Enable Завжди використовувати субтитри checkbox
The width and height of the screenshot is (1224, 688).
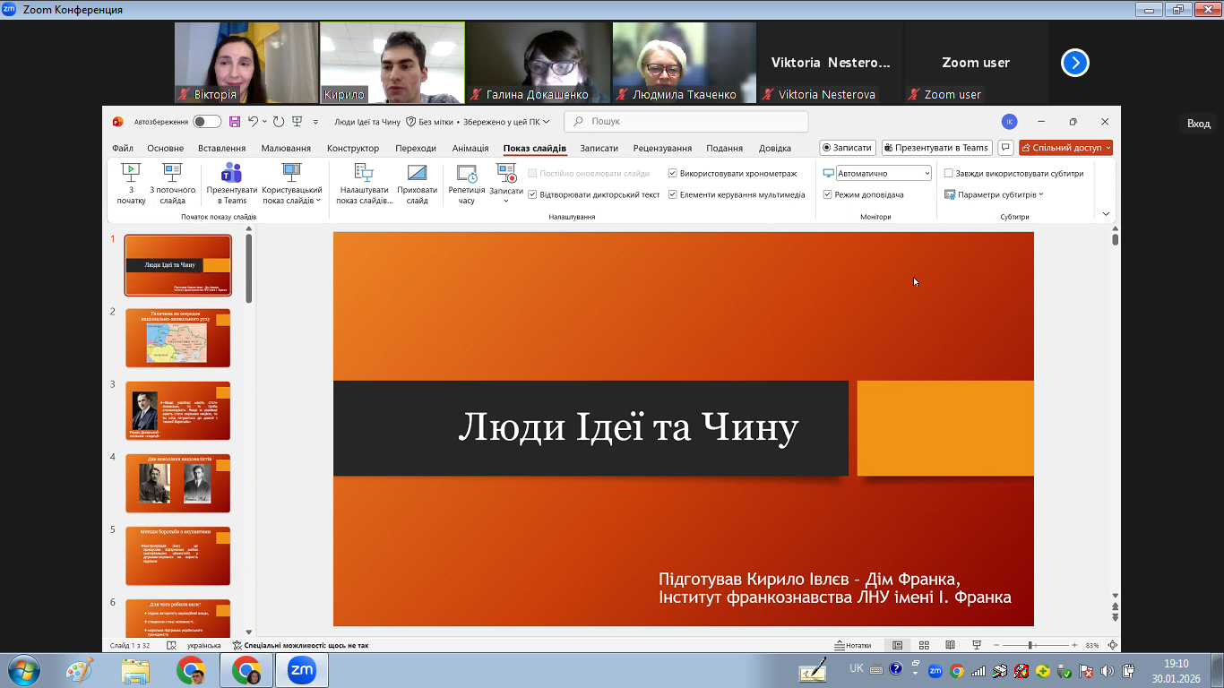[x=949, y=174]
